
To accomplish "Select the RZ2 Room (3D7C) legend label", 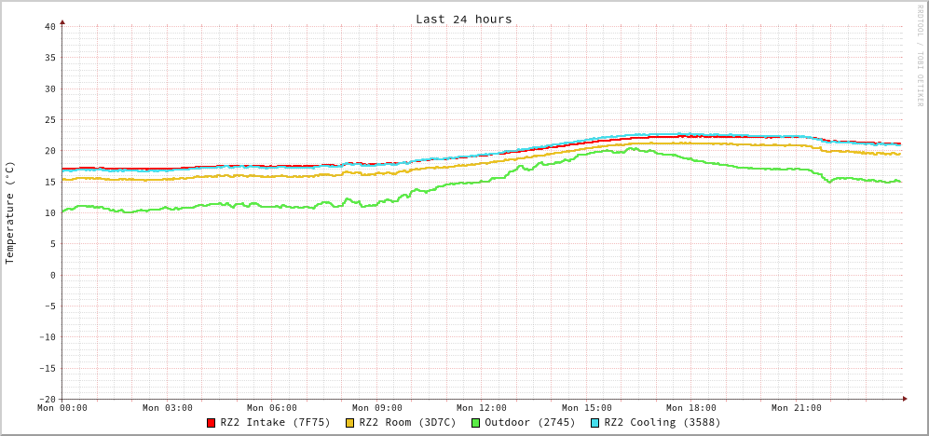I will [x=407, y=422].
